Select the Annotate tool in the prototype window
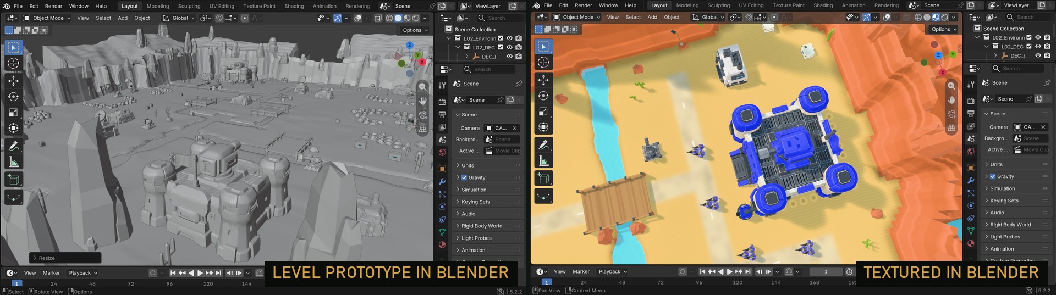The height and width of the screenshot is (295, 1056). (14, 146)
